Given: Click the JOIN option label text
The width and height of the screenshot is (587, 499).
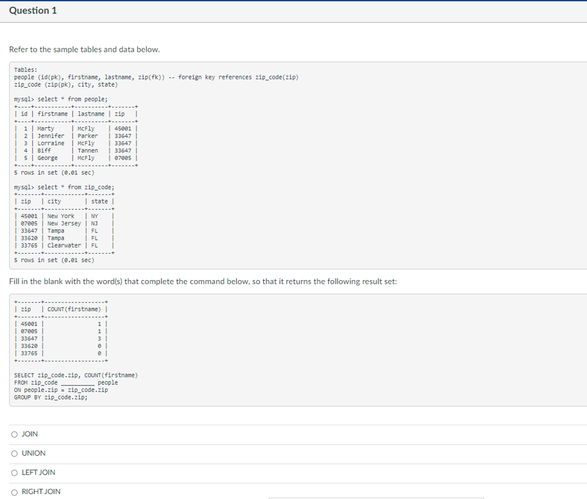Looking at the screenshot, I should (28, 434).
